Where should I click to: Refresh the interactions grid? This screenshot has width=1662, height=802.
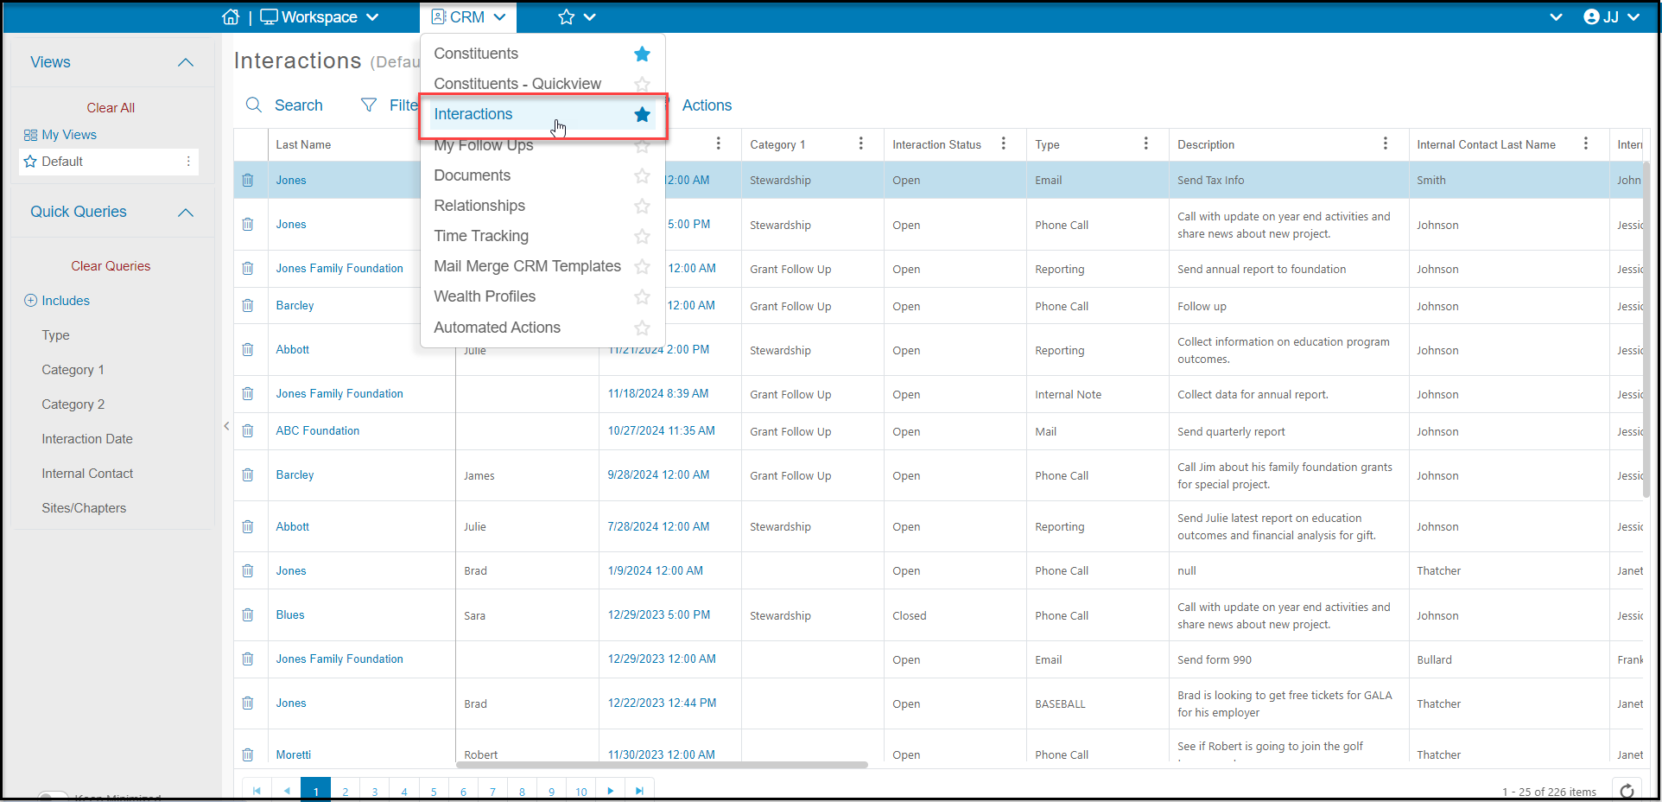(x=1627, y=791)
